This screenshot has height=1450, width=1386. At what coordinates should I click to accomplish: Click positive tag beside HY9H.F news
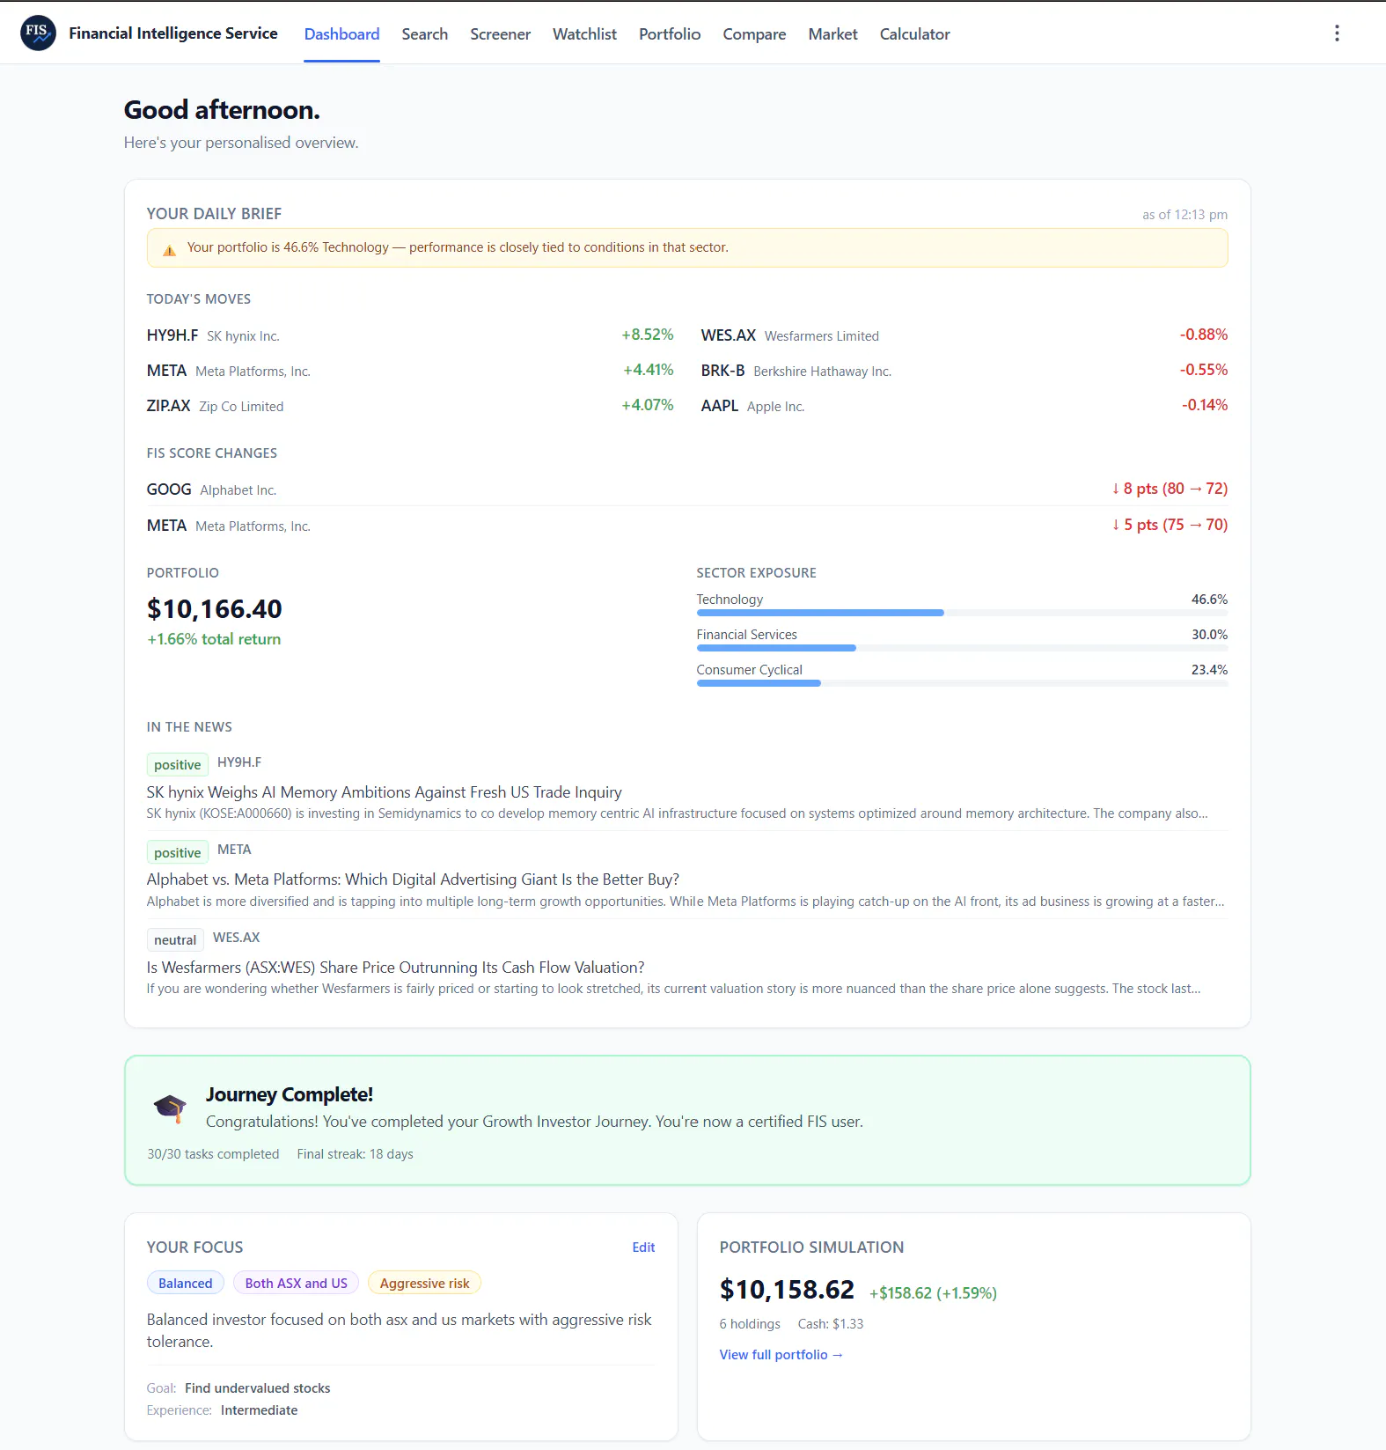[178, 764]
